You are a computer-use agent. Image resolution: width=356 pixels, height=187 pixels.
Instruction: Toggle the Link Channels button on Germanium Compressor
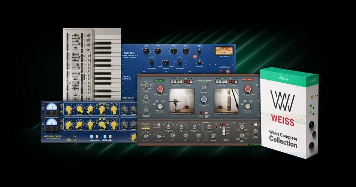point(110,137)
